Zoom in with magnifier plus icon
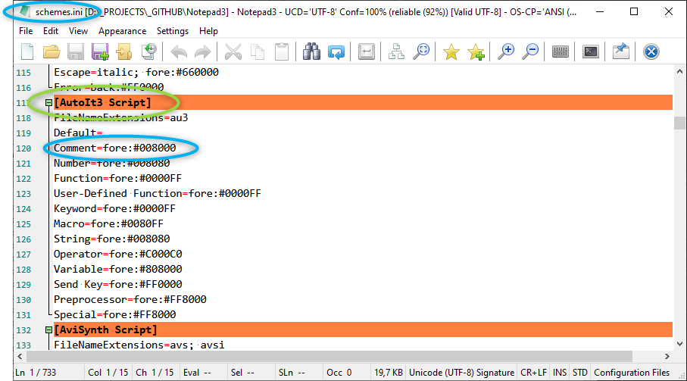This screenshot has width=687, height=381. coord(506,52)
